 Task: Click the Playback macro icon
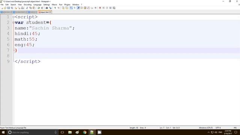tap(107, 8)
